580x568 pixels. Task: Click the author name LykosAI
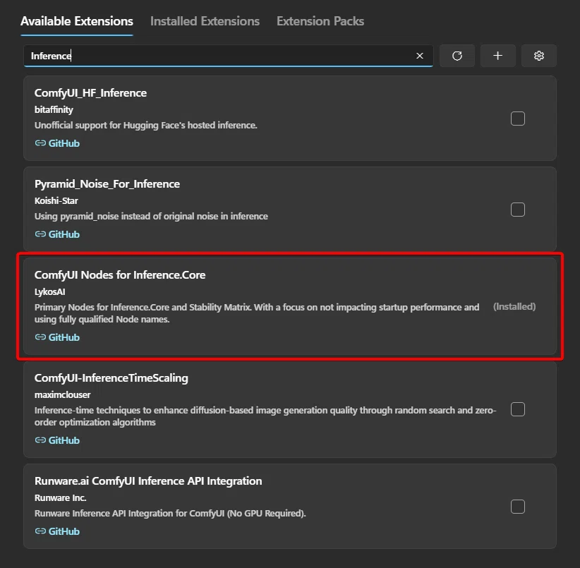point(50,292)
